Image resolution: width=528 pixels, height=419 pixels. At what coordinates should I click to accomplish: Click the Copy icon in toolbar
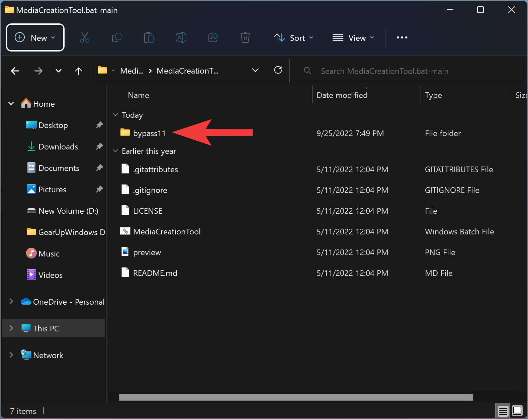[116, 37]
